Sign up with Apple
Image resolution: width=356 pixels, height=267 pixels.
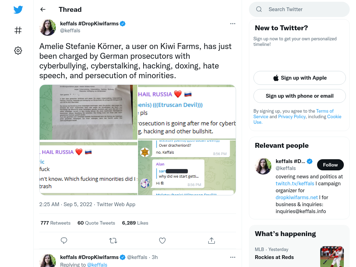pos(299,78)
